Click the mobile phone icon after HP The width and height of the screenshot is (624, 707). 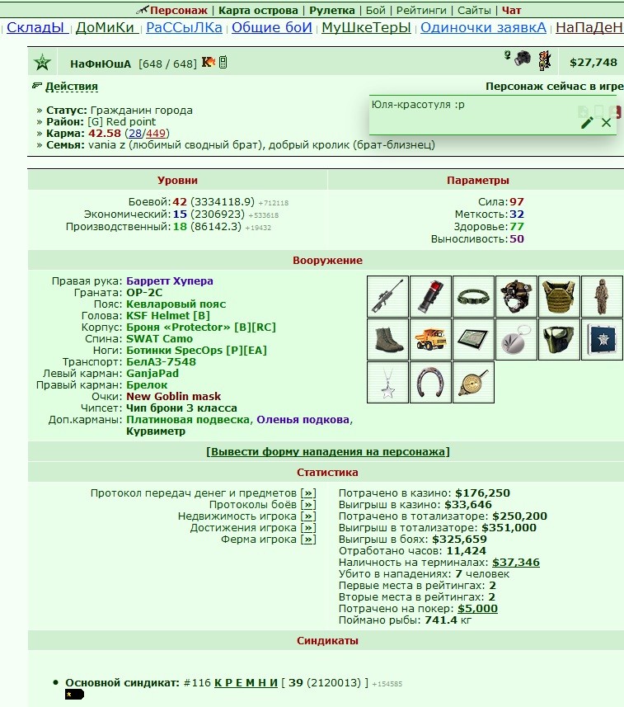pyautogui.click(x=223, y=62)
